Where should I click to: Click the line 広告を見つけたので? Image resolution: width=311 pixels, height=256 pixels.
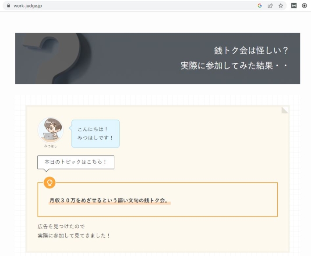pos(61,226)
